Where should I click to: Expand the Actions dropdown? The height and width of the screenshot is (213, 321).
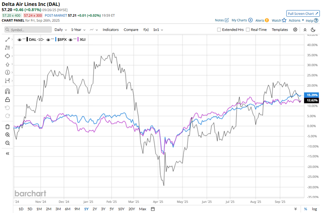[296, 20]
